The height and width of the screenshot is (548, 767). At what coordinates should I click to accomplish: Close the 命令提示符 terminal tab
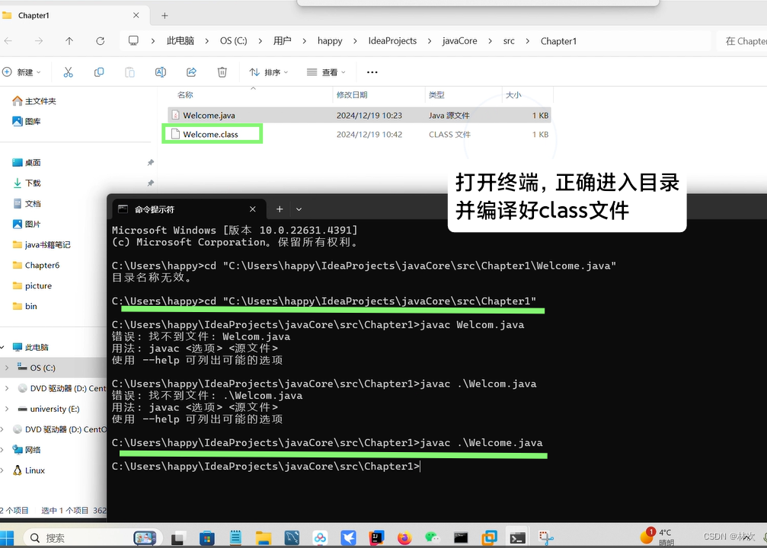coord(252,209)
